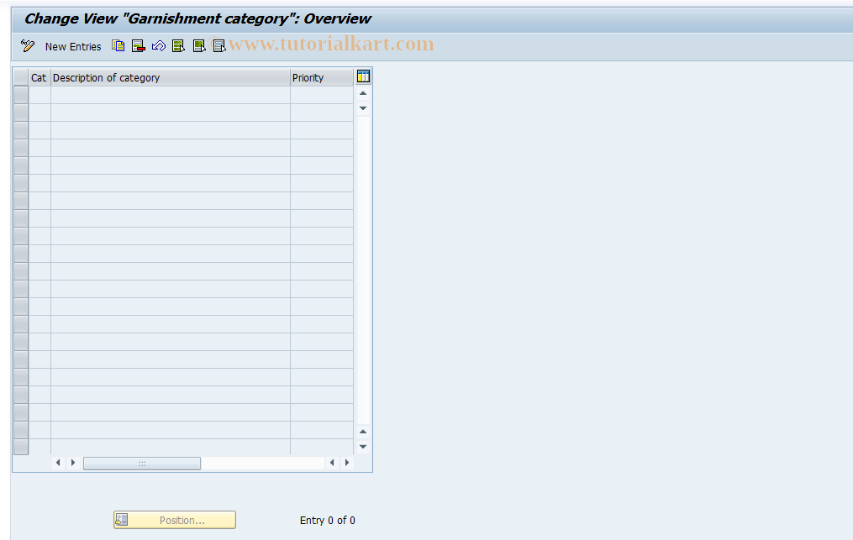
Task: Click the horizontal scrollbar thumb
Action: click(142, 464)
